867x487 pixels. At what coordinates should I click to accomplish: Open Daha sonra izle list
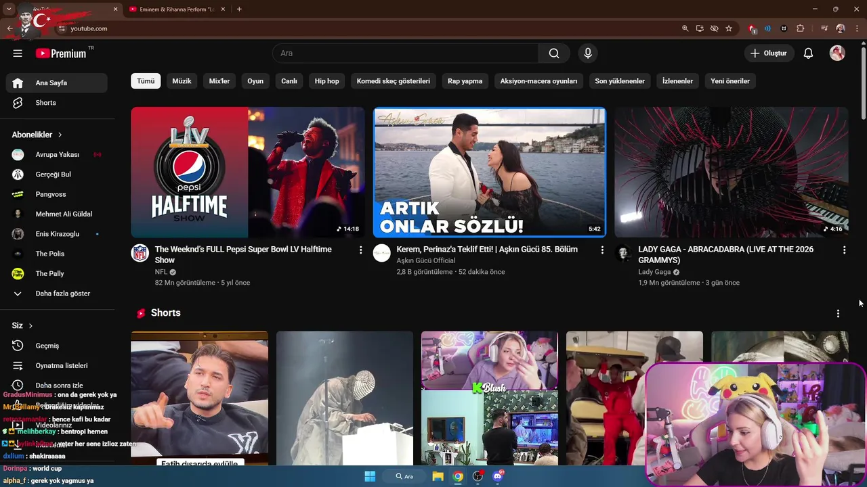click(x=56, y=386)
